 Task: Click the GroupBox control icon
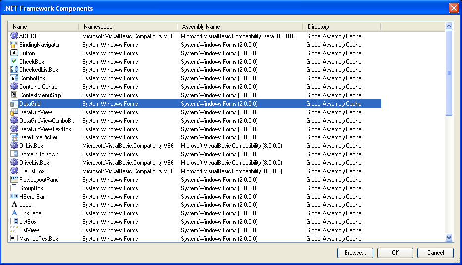pos(14,188)
